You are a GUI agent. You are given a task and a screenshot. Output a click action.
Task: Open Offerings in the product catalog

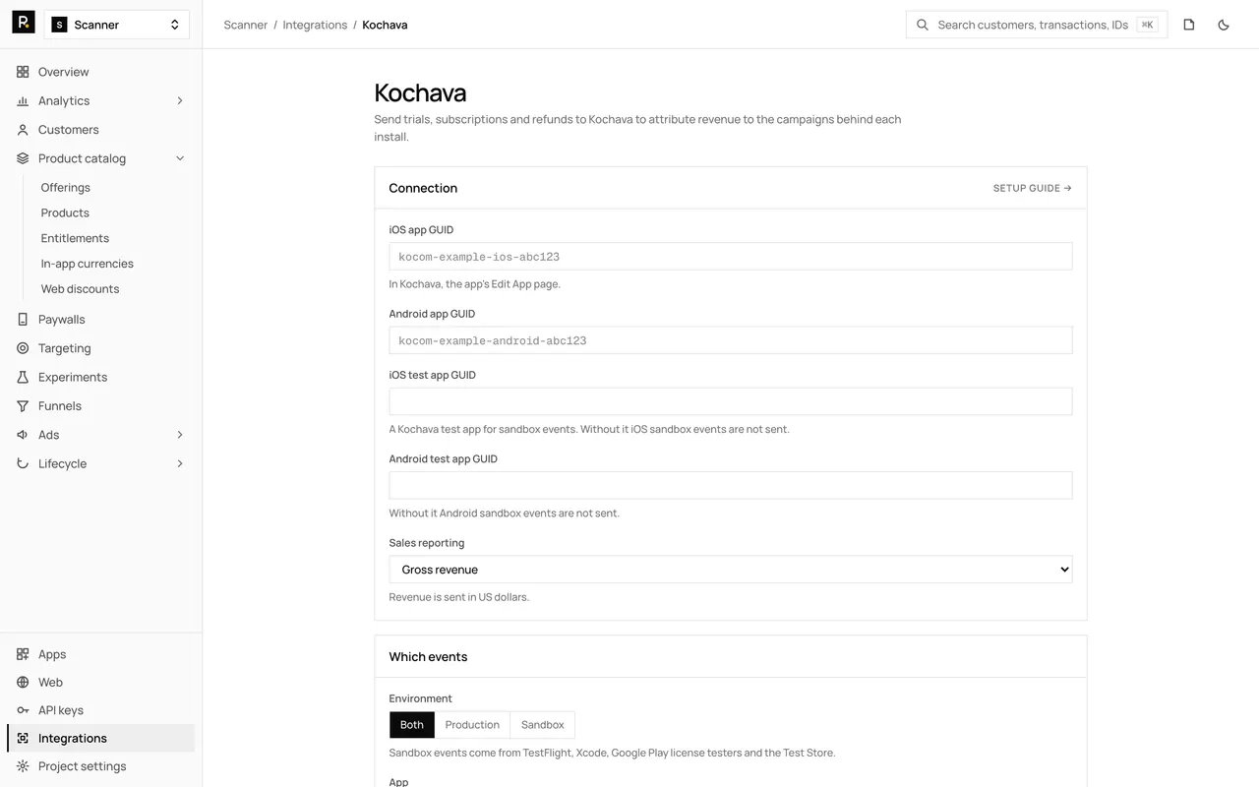coord(66,188)
